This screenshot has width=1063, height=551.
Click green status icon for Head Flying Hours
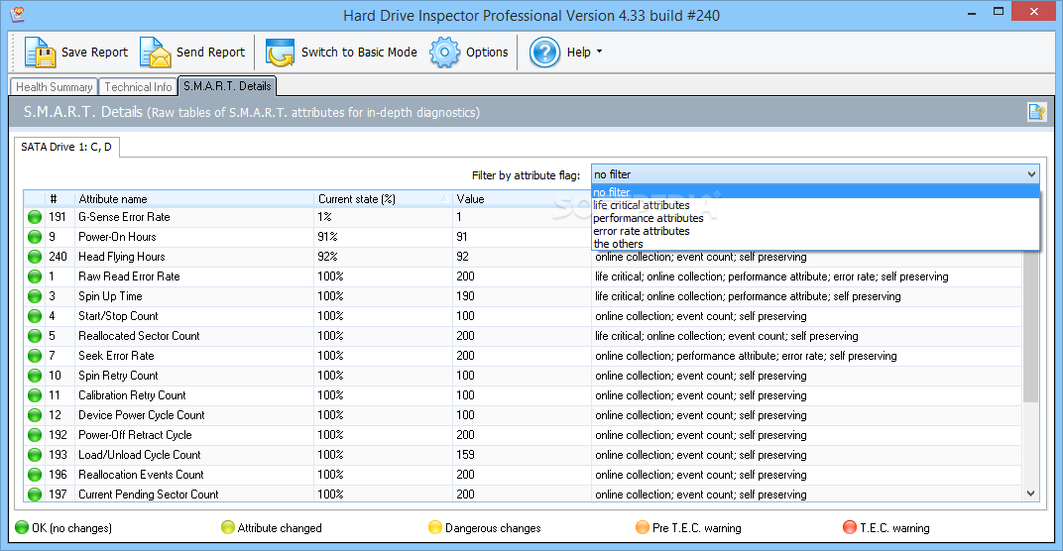click(x=35, y=257)
